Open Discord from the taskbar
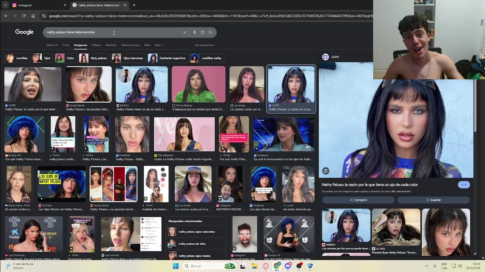 tap(288, 266)
